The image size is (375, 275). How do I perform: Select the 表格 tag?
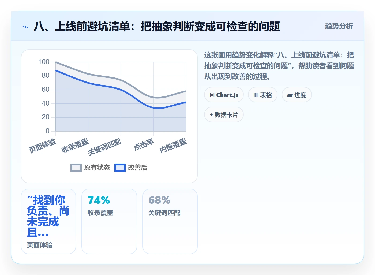coord(263,95)
